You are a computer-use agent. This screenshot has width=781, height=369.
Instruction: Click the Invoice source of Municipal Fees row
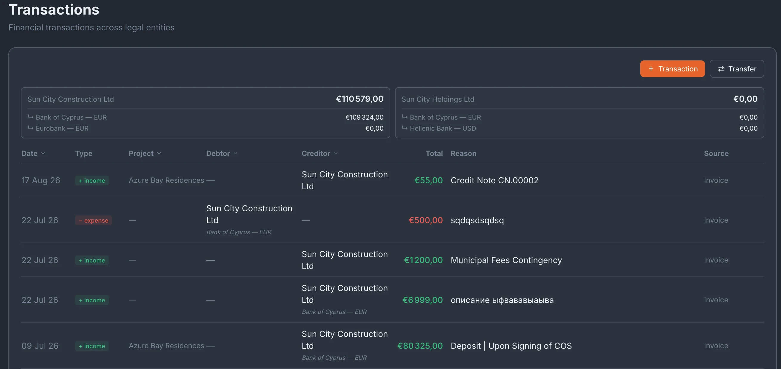716,260
